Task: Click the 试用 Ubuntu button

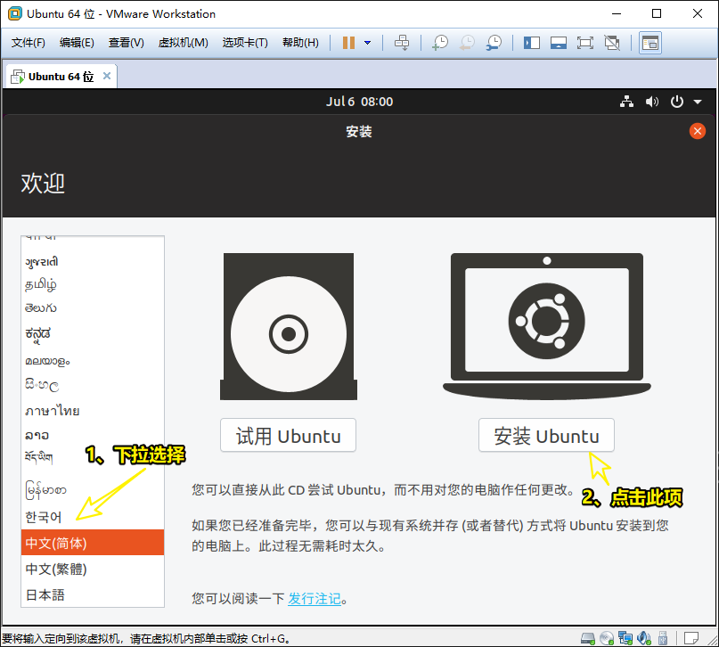Action: pyautogui.click(x=288, y=436)
